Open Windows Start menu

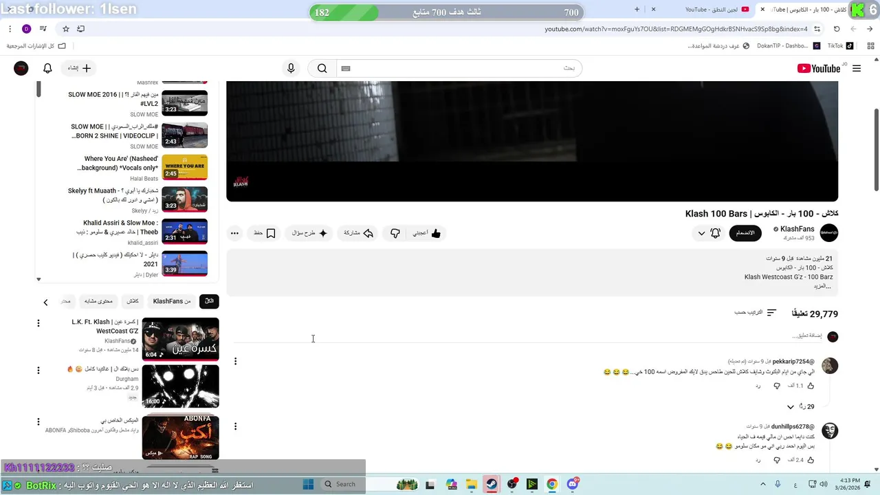[309, 484]
